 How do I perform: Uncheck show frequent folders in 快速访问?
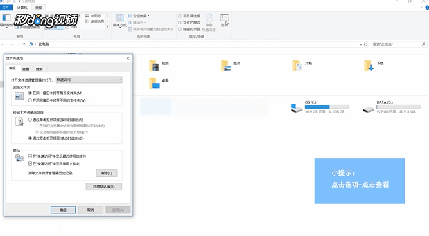(30, 163)
